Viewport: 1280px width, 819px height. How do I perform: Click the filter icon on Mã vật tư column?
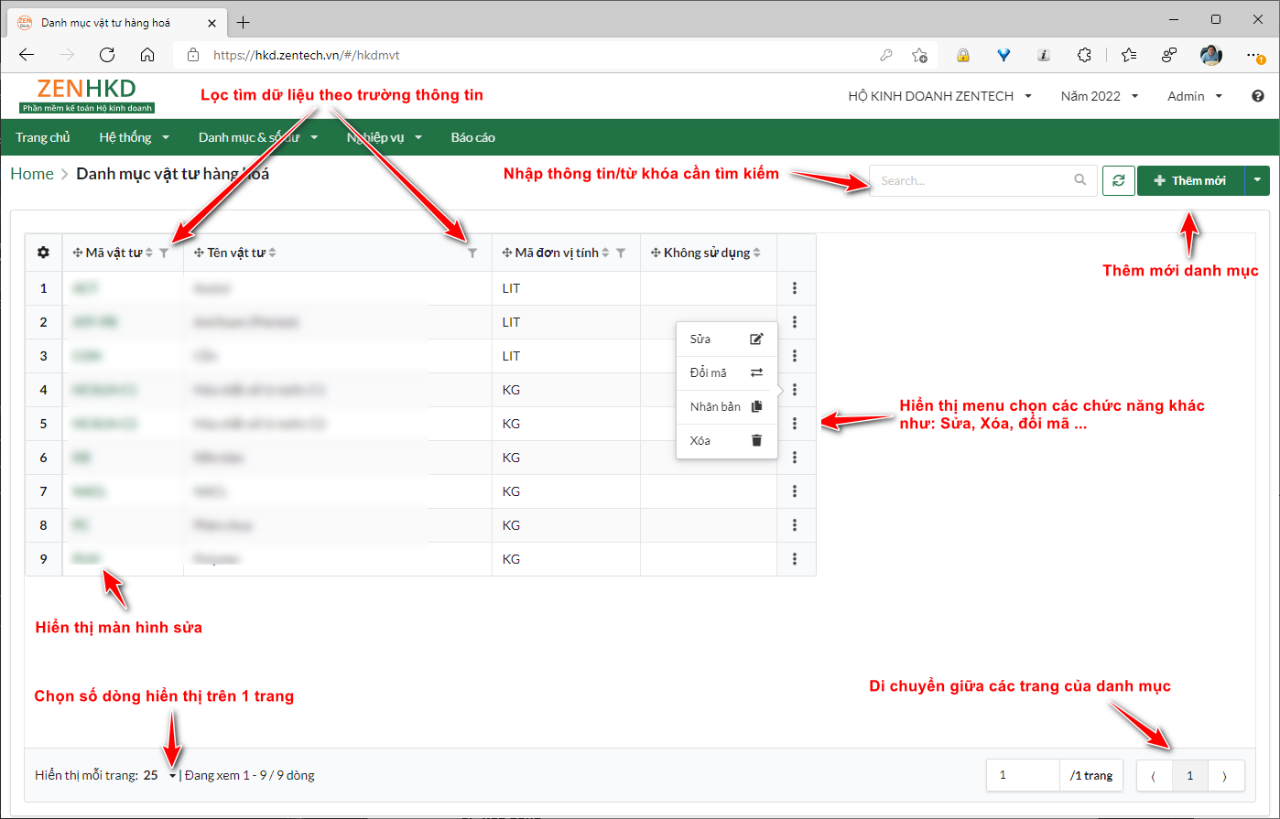click(x=164, y=253)
